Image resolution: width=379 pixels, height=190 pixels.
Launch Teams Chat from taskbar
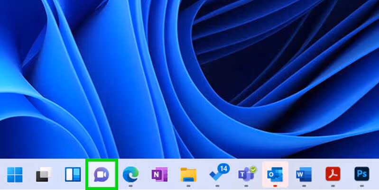click(102, 174)
